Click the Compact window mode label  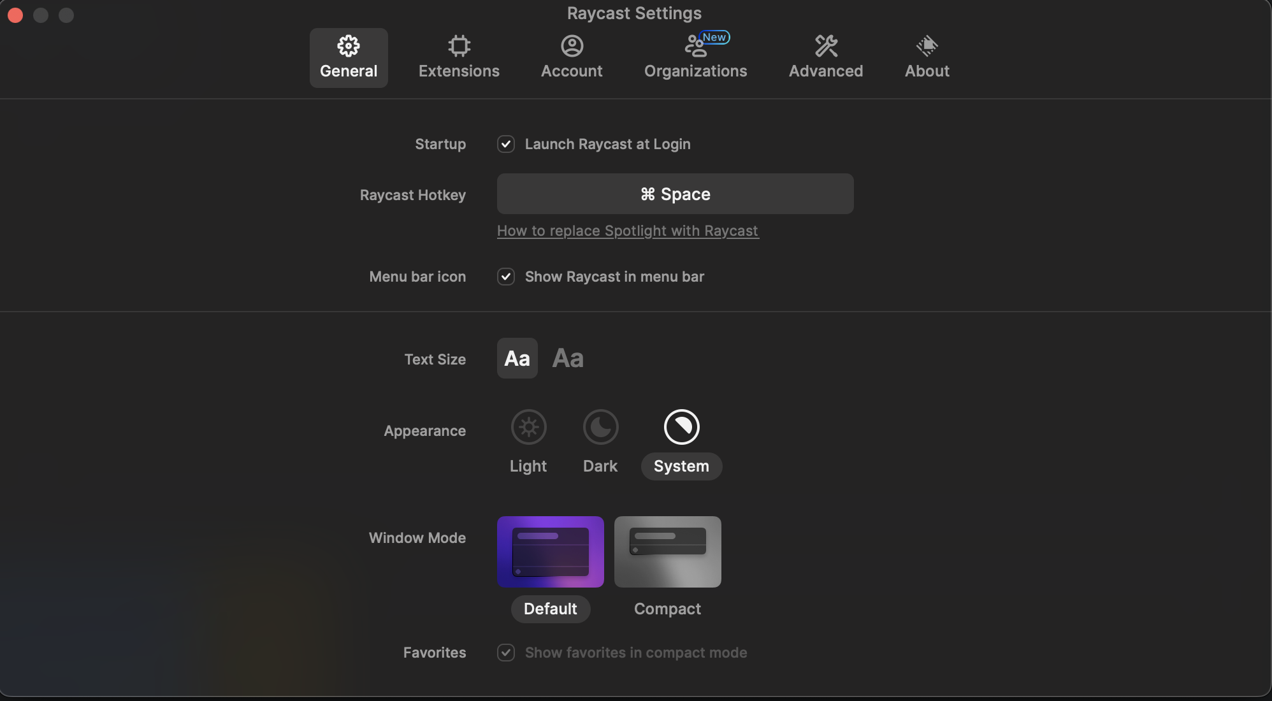coord(667,609)
